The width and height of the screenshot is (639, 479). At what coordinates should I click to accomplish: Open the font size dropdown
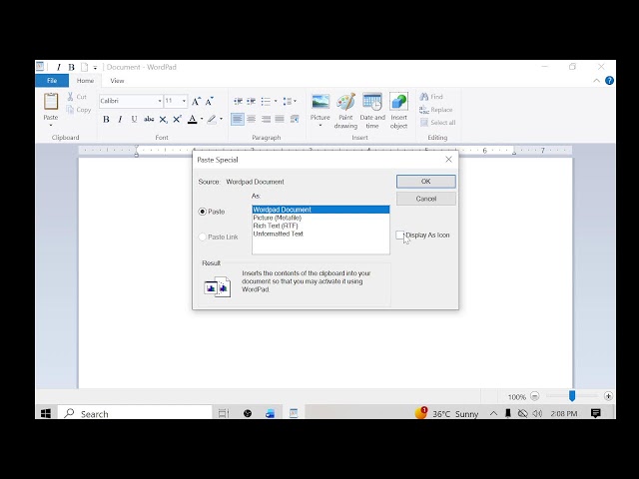(184, 101)
